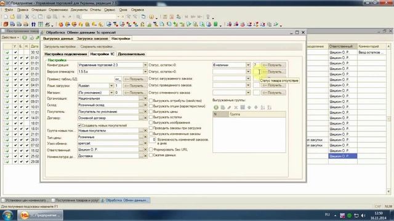Enable the Выгружать цены checkbox
This screenshot has width=394, height=221.
point(151,112)
